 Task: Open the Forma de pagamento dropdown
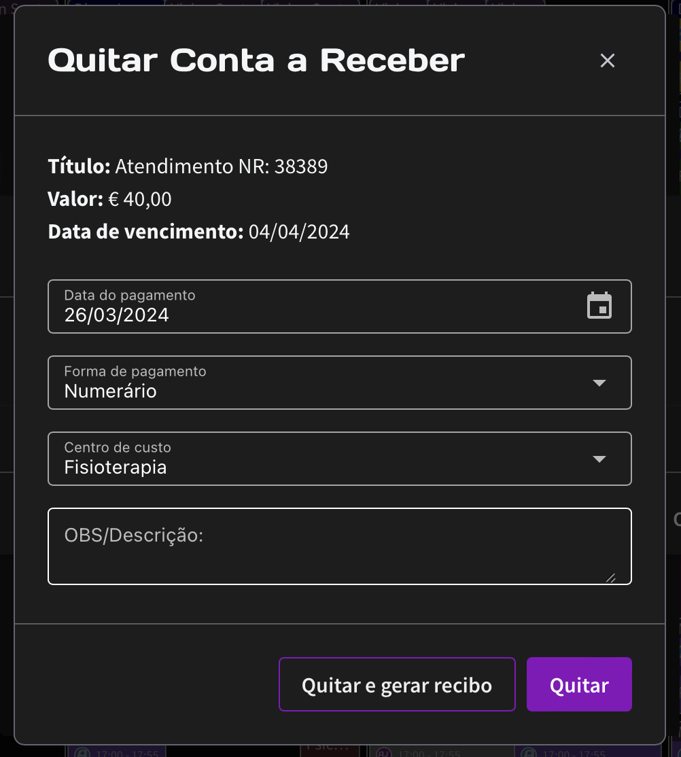pos(340,383)
